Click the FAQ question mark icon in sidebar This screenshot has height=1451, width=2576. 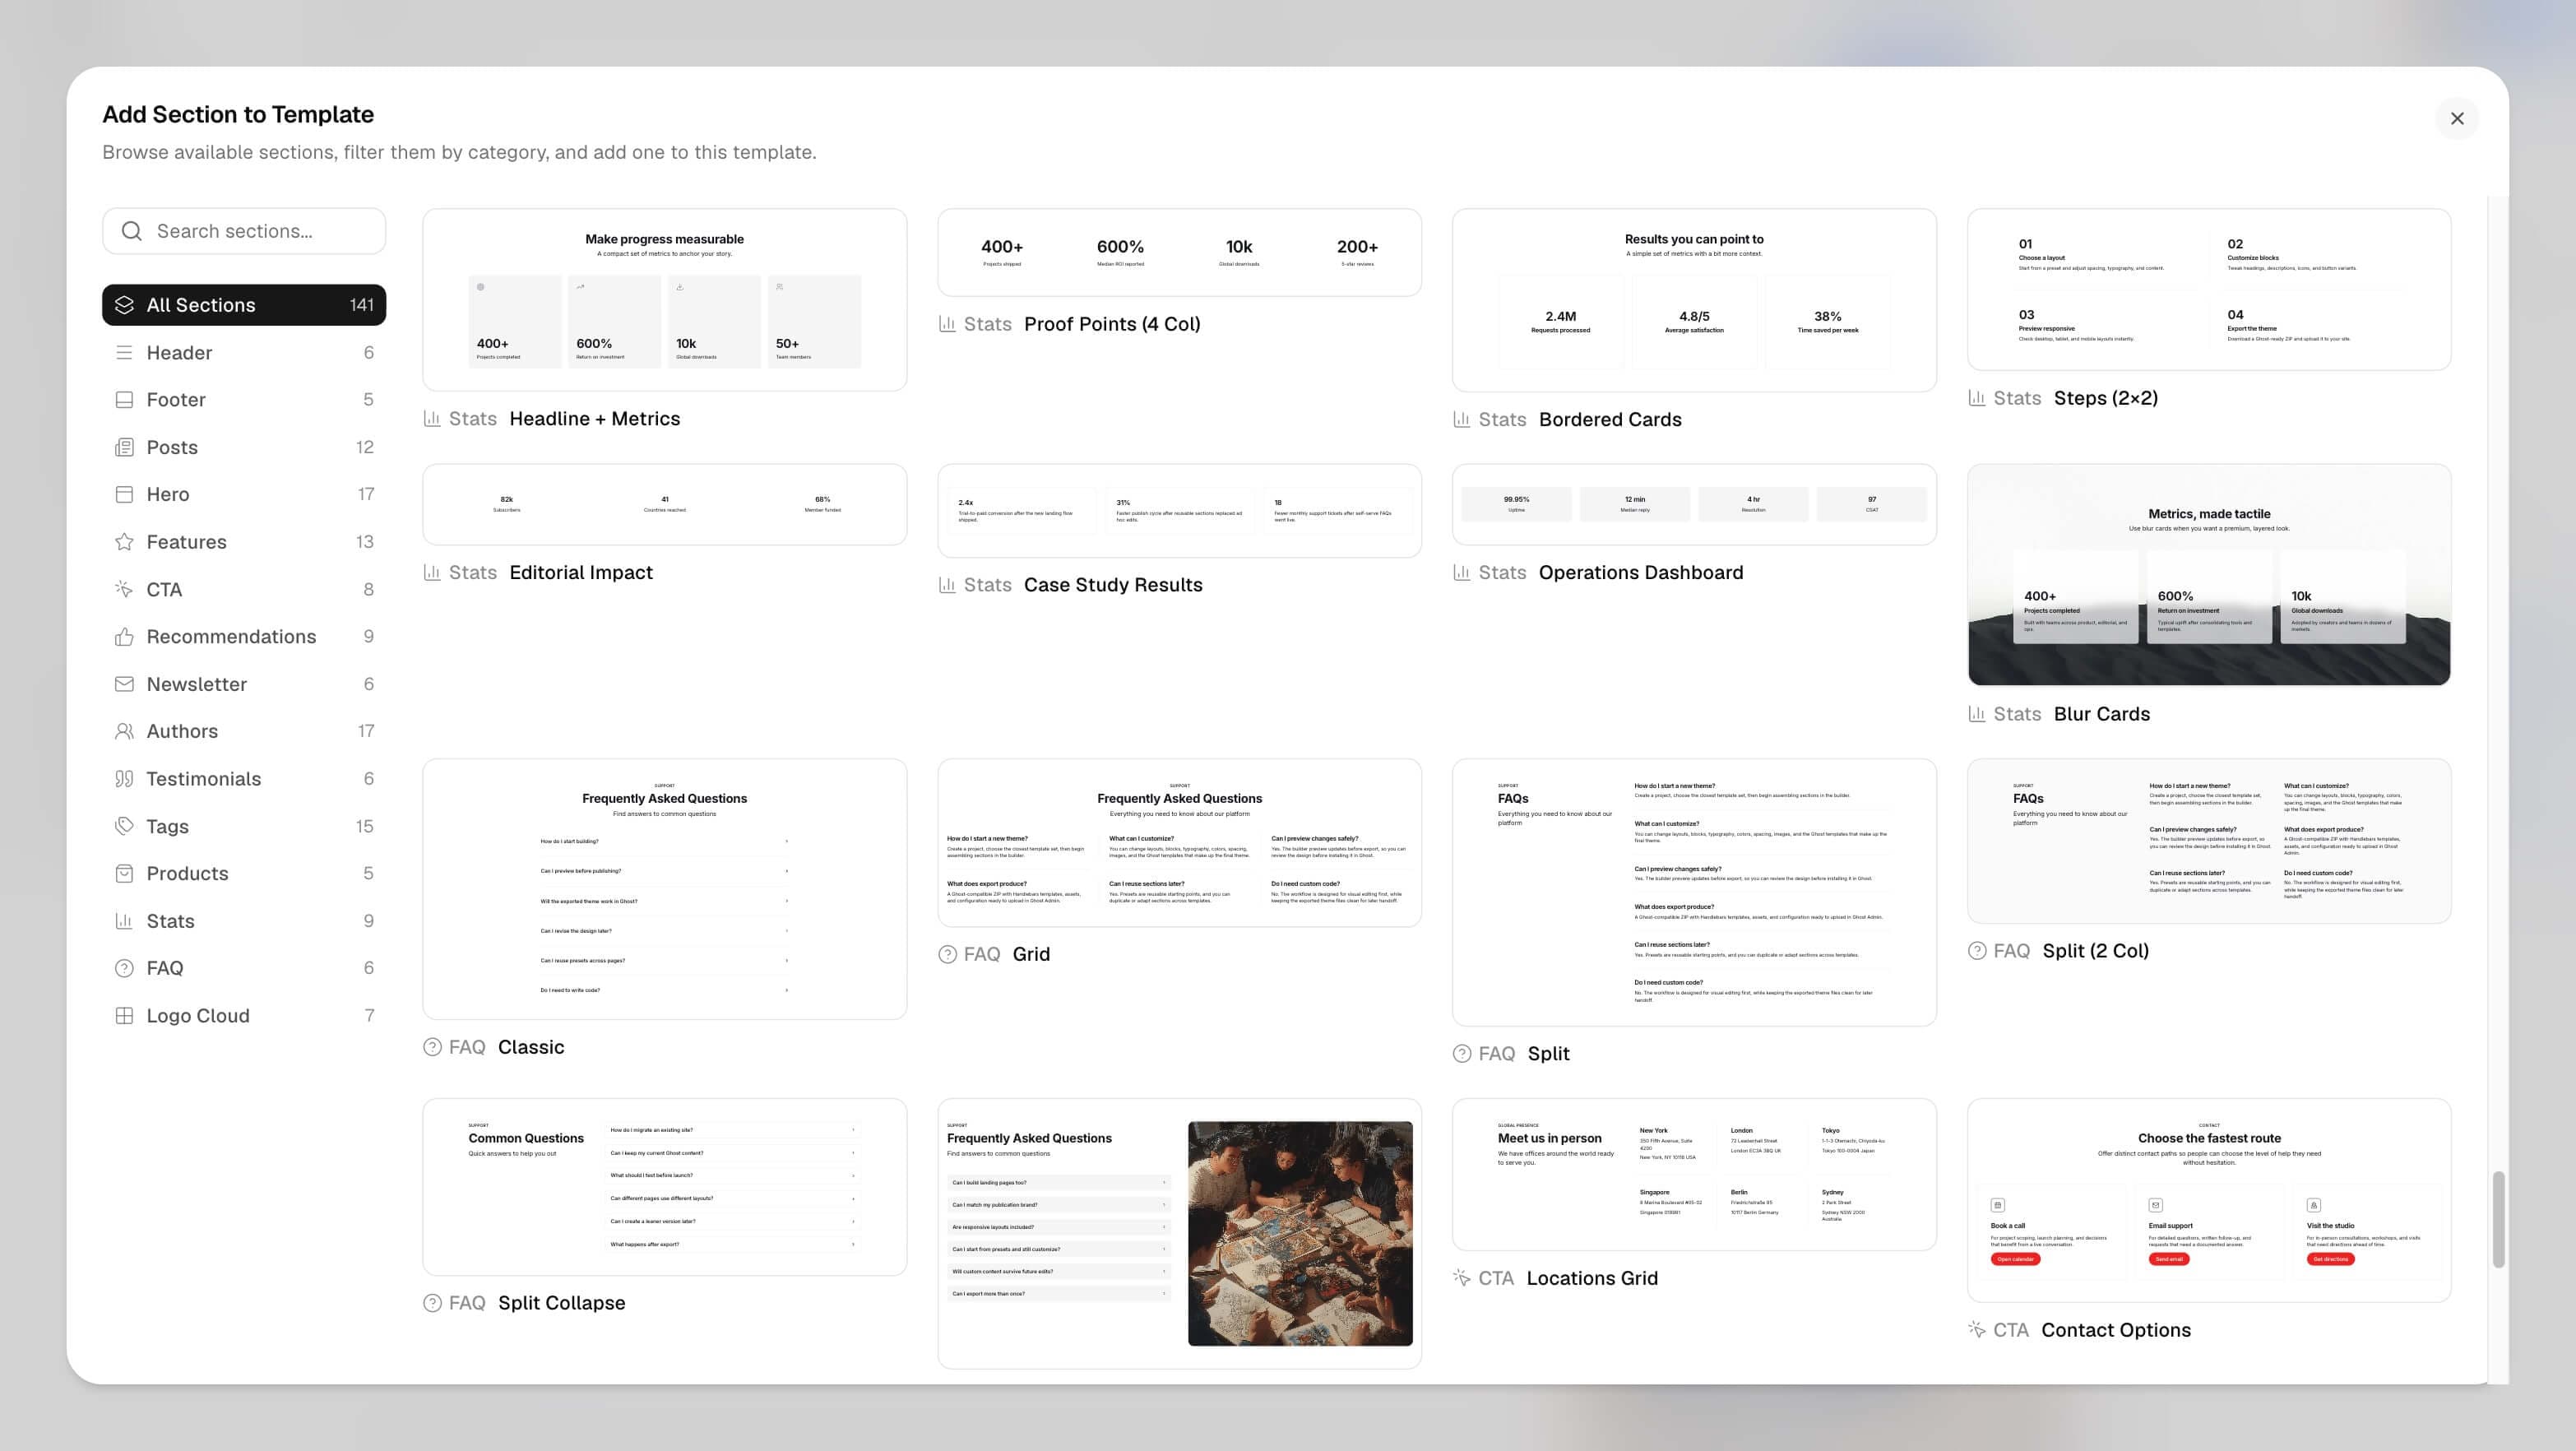(x=124, y=968)
